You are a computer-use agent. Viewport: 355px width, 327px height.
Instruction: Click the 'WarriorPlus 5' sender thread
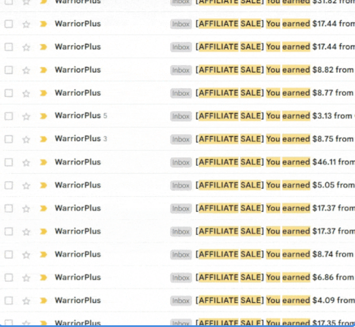(81, 116)
